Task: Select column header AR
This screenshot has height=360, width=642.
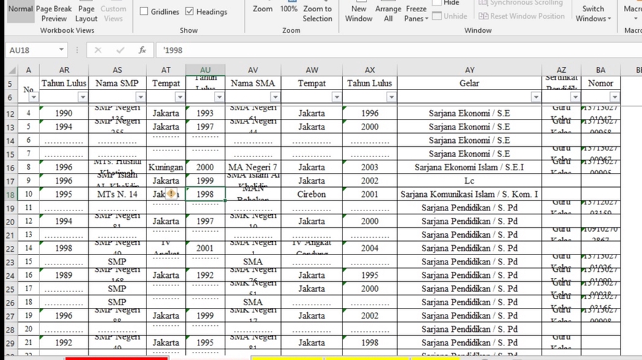Action: (64, 70)
